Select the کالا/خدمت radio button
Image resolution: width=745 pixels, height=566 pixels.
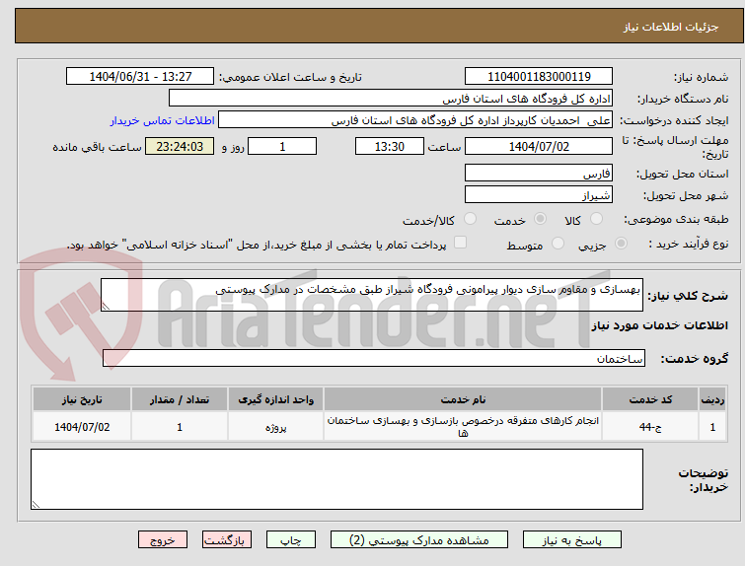pyautogui.click(x=470, y=219)
